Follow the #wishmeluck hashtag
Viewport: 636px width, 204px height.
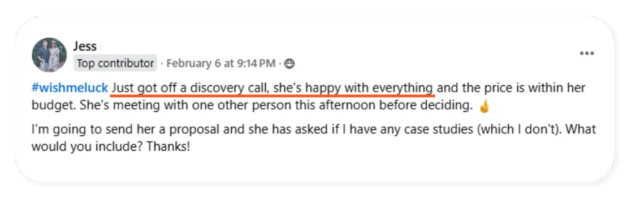[70, 88]
